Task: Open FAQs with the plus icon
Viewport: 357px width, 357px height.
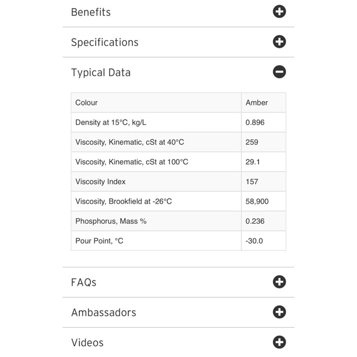Action: [x=279, y=282]
